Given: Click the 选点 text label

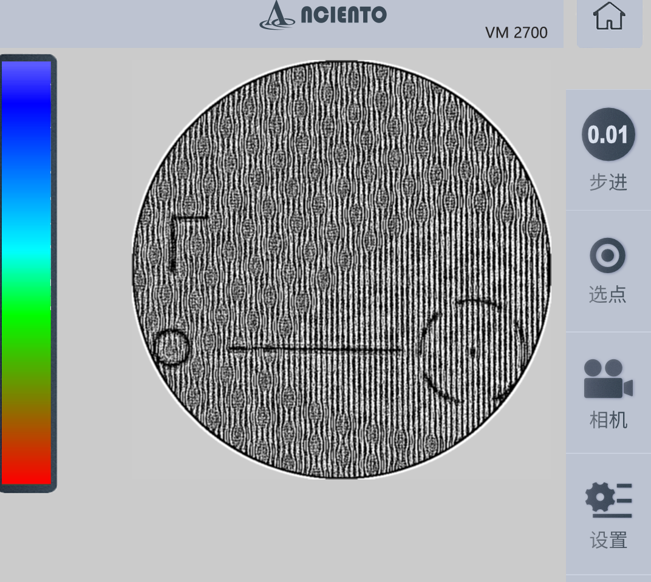Looking at the screenshot, I should 607,295.
